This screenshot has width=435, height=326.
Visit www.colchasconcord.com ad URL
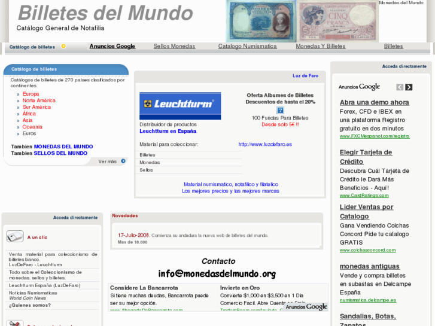click(367, 250)
